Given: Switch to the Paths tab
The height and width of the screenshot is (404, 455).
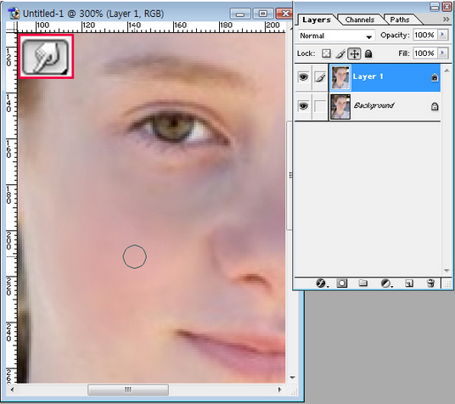Looking at the screenshot, I should pyautogui.click(x=400, y=20).
